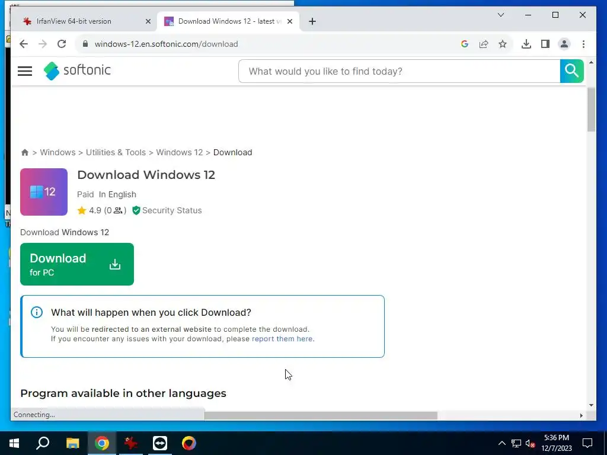This screenshot has height=455, width=607.
Task: Bookmark this page with the star icon
Action: coord(503,44)
